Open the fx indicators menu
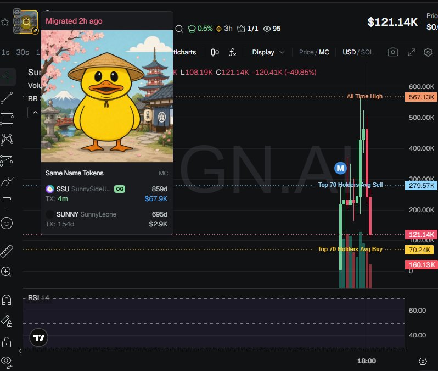The image size is (438, 371). (x=232, y=52)
